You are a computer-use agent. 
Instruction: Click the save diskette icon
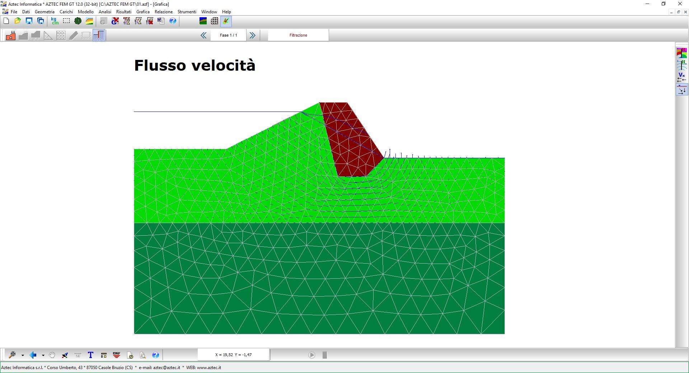(29, 21)
